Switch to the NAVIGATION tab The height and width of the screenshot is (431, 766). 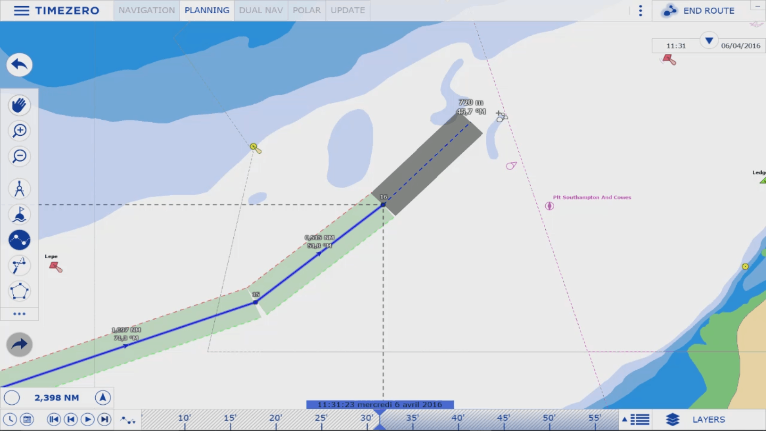(146, 10)
